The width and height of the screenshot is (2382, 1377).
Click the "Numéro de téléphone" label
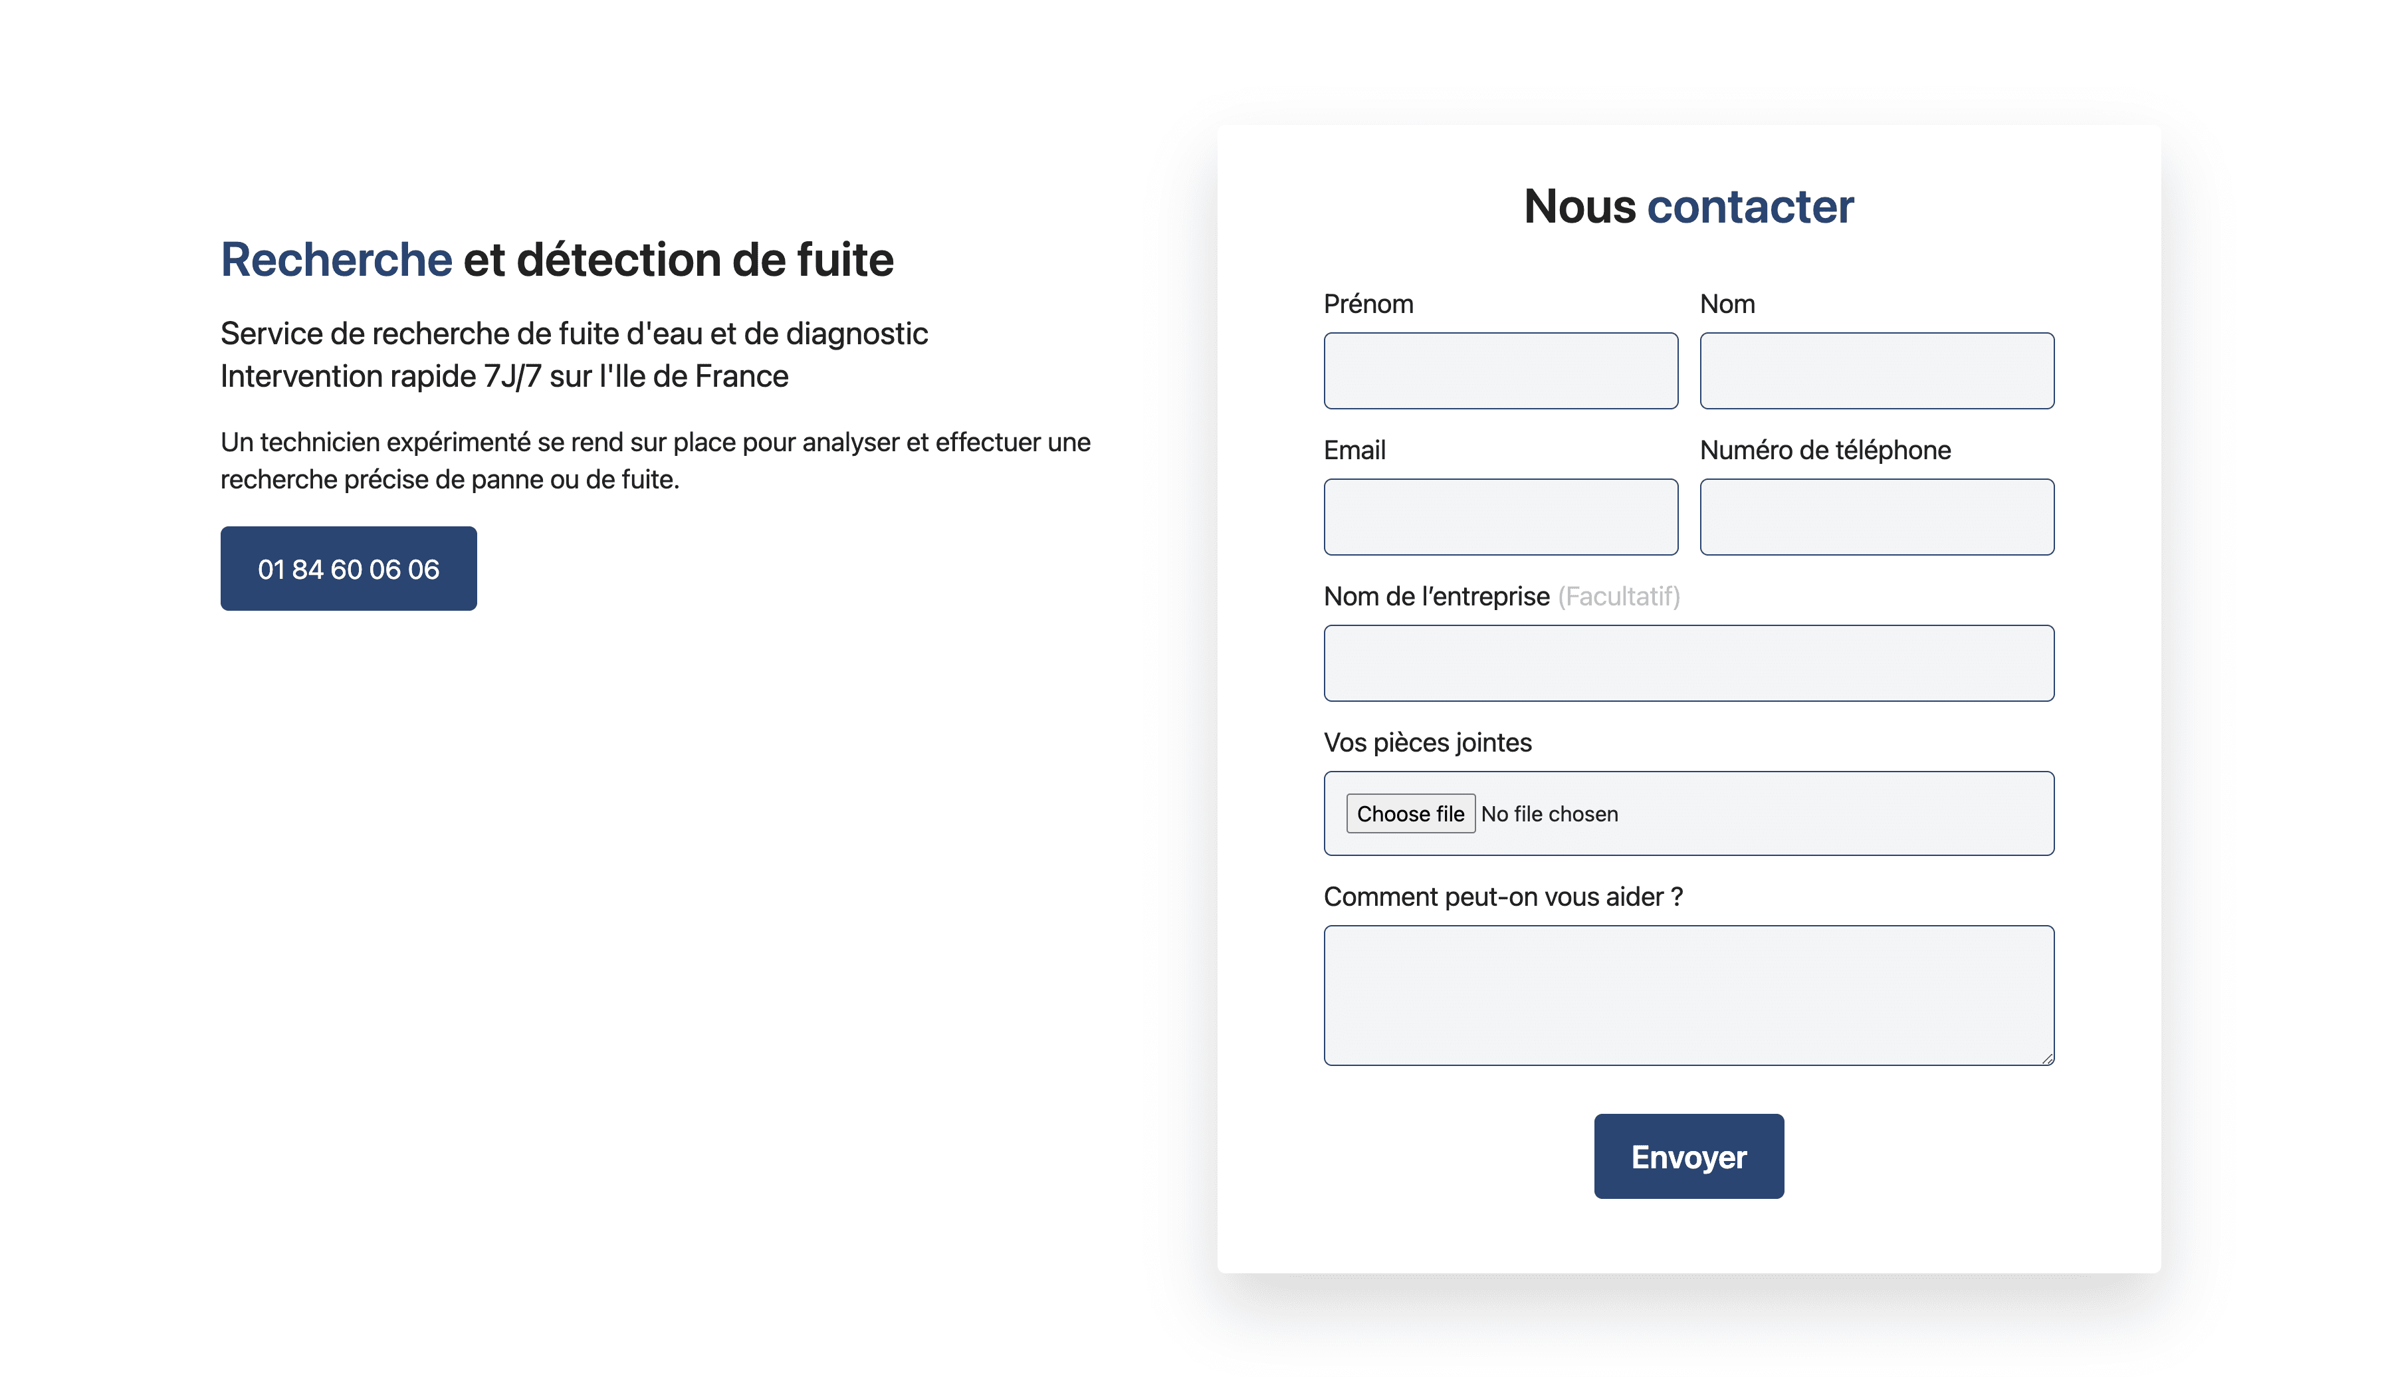pos(1824,451)
